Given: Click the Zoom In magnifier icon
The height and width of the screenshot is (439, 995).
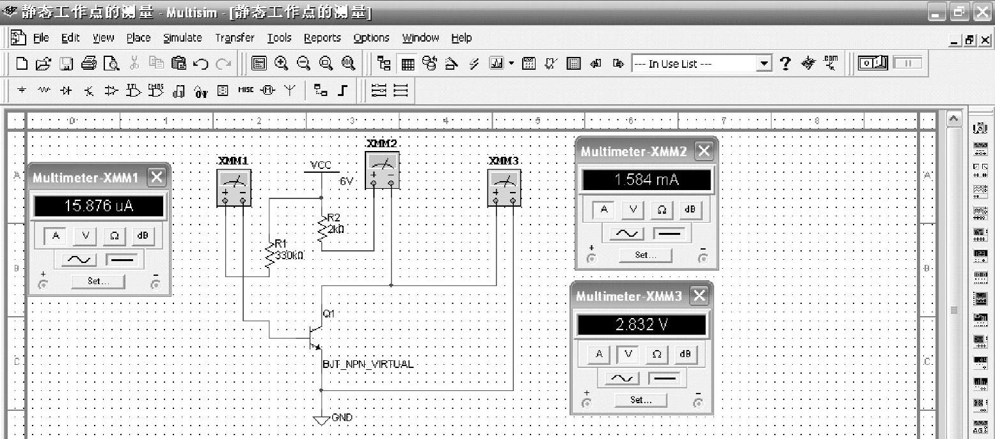Looking at the screenshot, I should tap(281, 63).
